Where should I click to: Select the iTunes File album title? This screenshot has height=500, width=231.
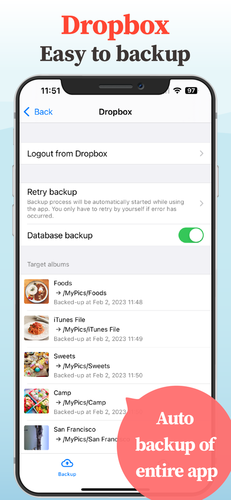tap(69, 319)
